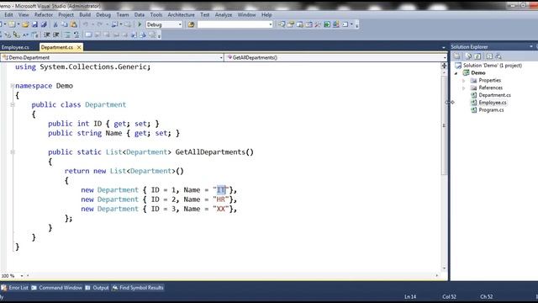538x303 pixels.
Task: Select Program.cs in Solution Explorer
Action: coord(491,110)
